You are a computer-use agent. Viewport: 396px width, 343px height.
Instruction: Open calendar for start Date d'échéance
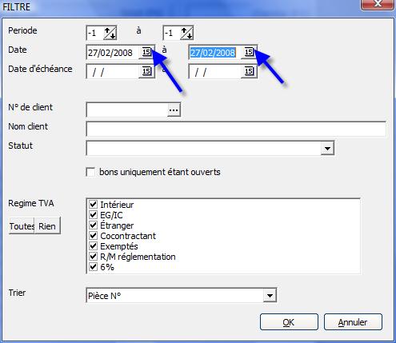coord(146,71)
